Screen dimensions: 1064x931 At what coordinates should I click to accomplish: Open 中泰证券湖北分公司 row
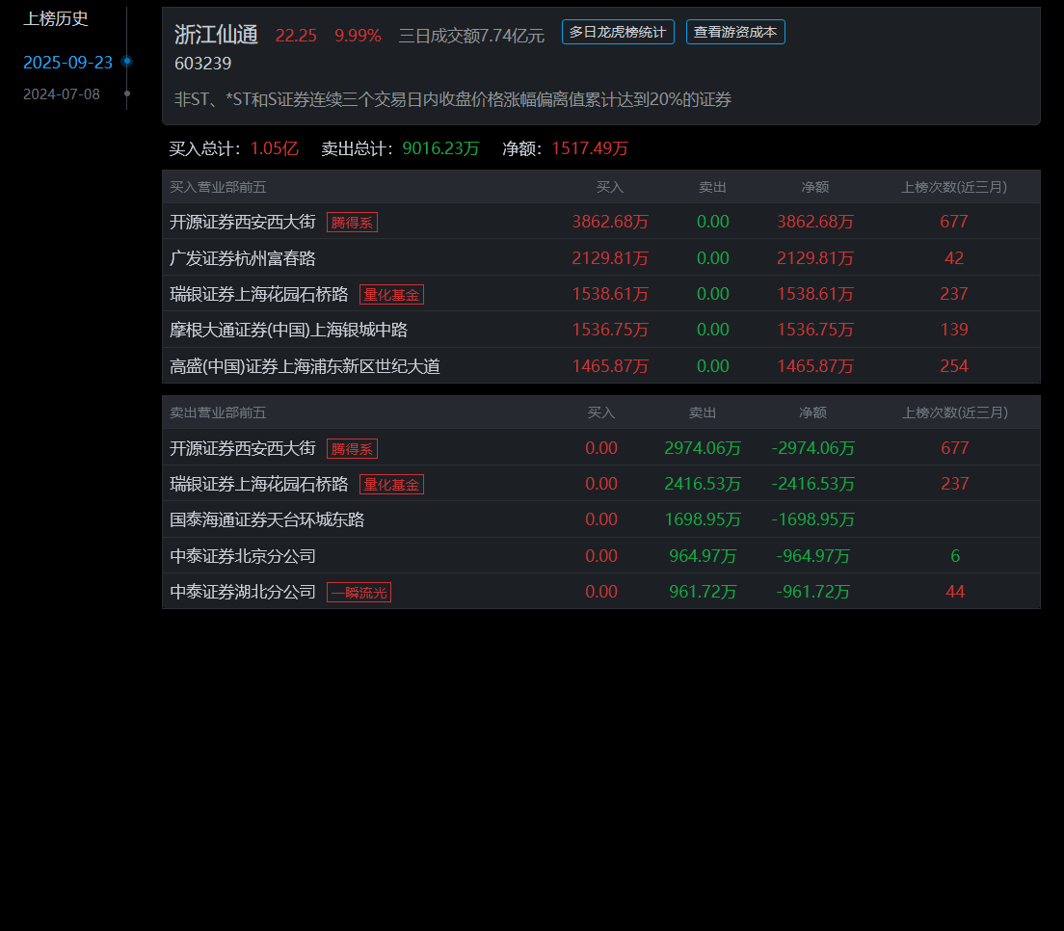tap(600, 592)
